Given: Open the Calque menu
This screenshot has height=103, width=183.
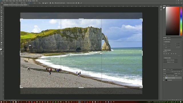Looking at the screenshot, I should [14, 1].
